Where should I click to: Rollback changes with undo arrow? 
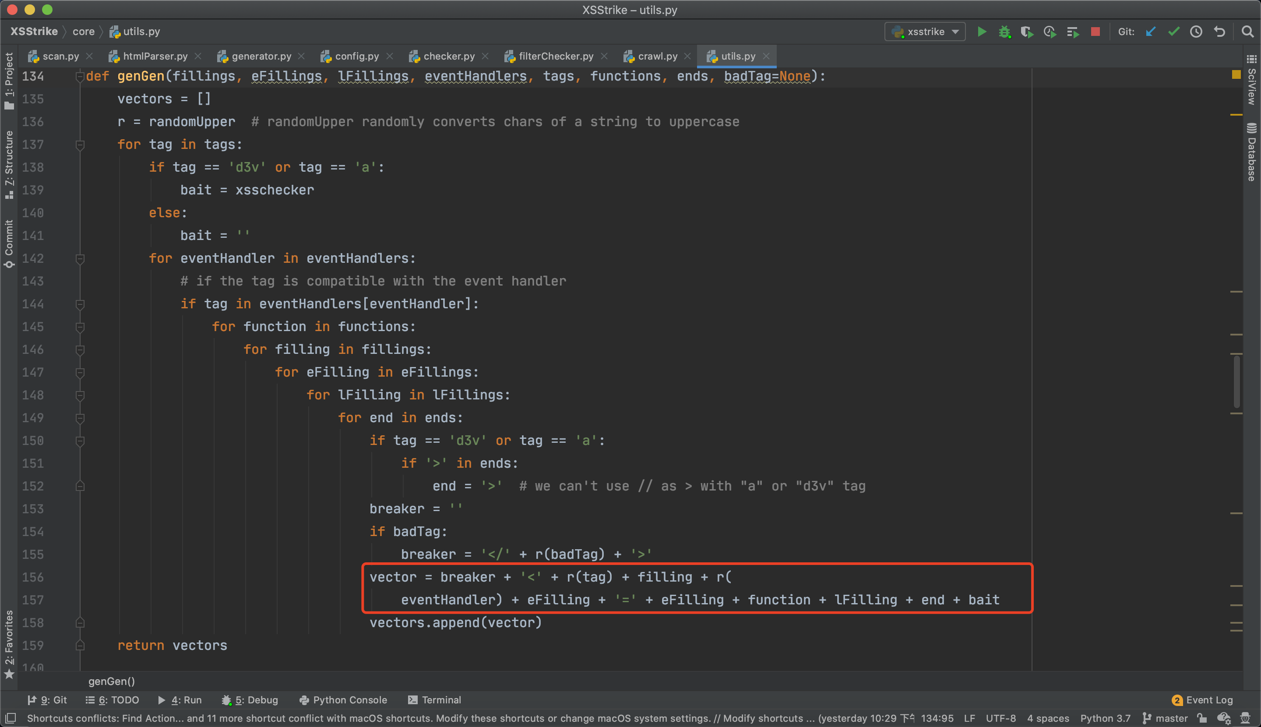[x=1219, y=32]
